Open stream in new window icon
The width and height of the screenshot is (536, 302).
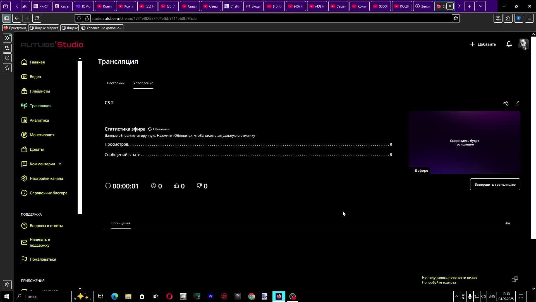click(x=517, y=103)
